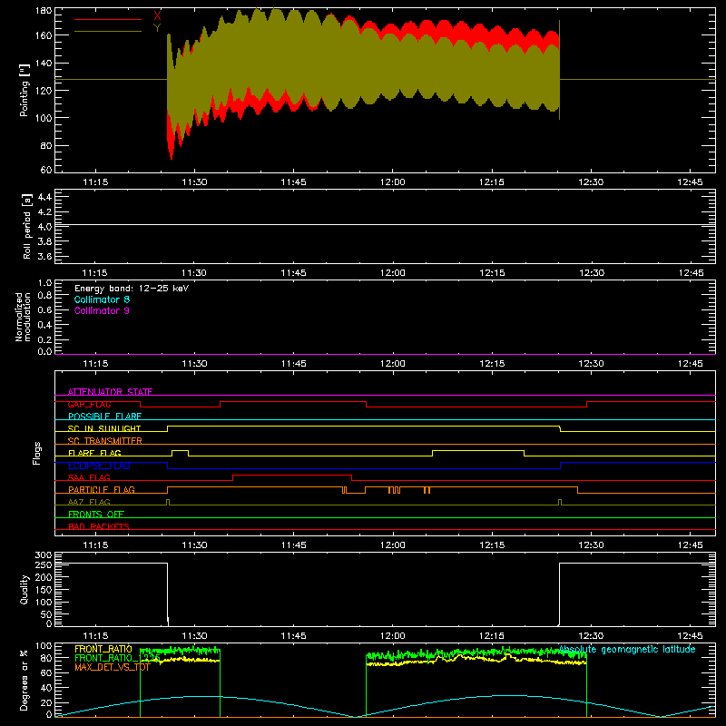The height and width of the screenshot is (726, 726).
Task: Click 11:45 tick under the Roll period plot
Action: 293,273
